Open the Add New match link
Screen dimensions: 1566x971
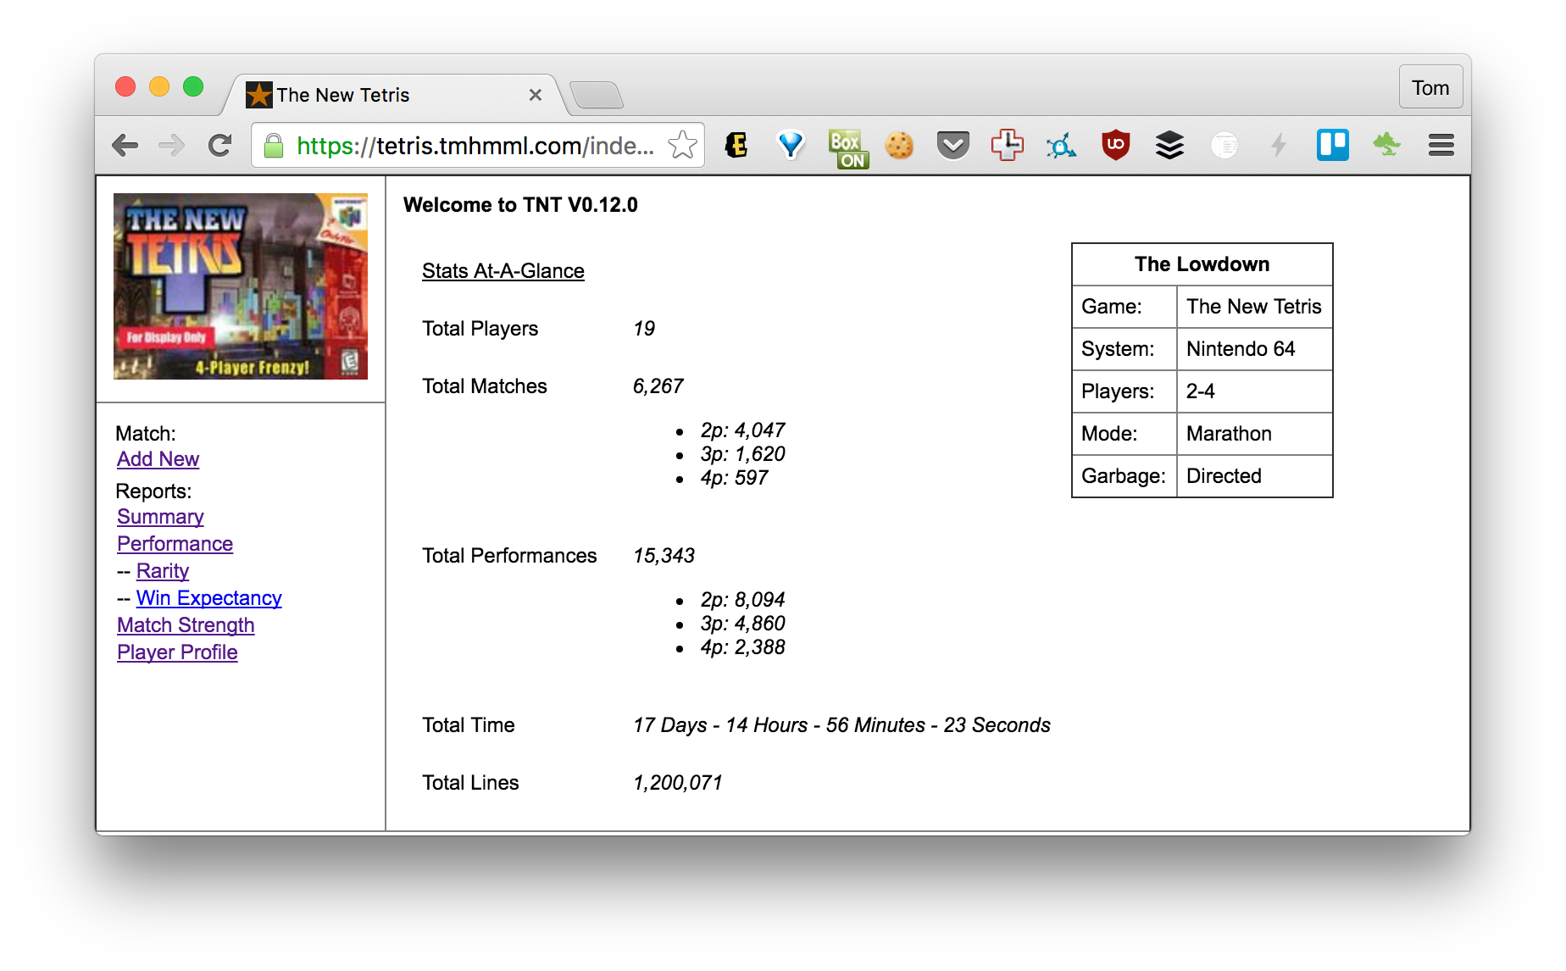pyautogui.click(x=158, y=459)
